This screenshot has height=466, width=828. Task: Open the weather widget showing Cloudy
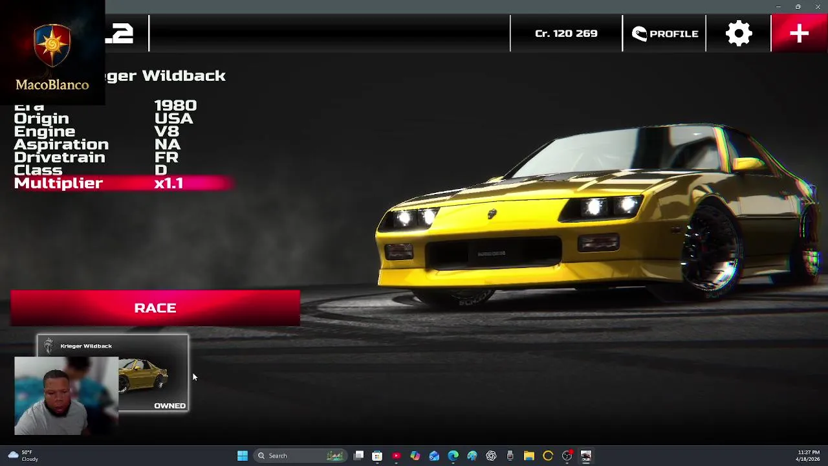(x=23, y=456)
